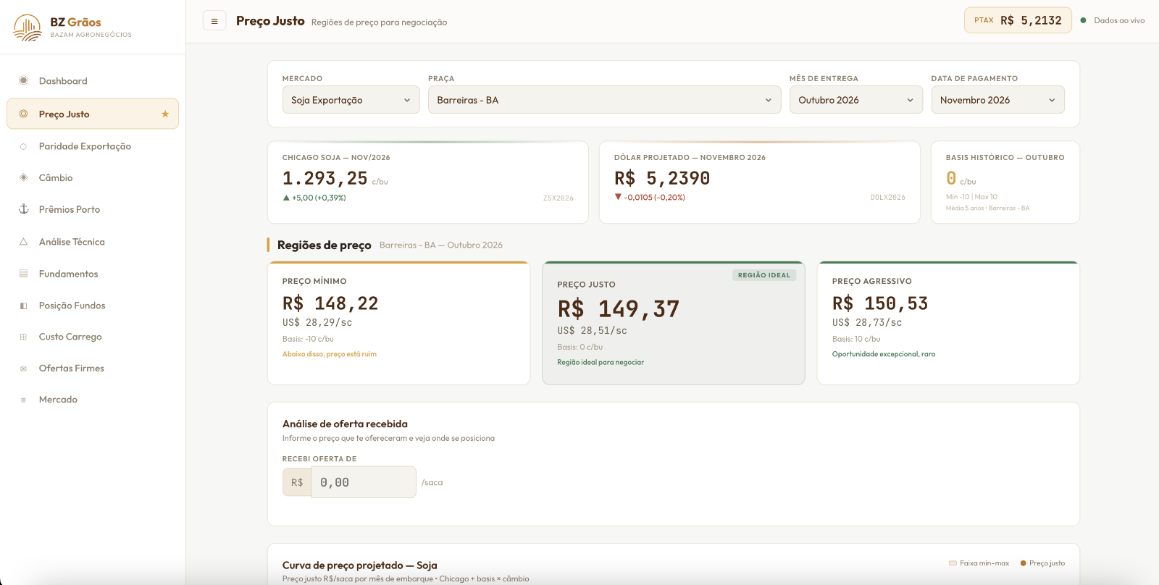The image size is (1159, 585).
Task: Click the Posição Fundos sidebar icon
Action: (x=23, y=306)
